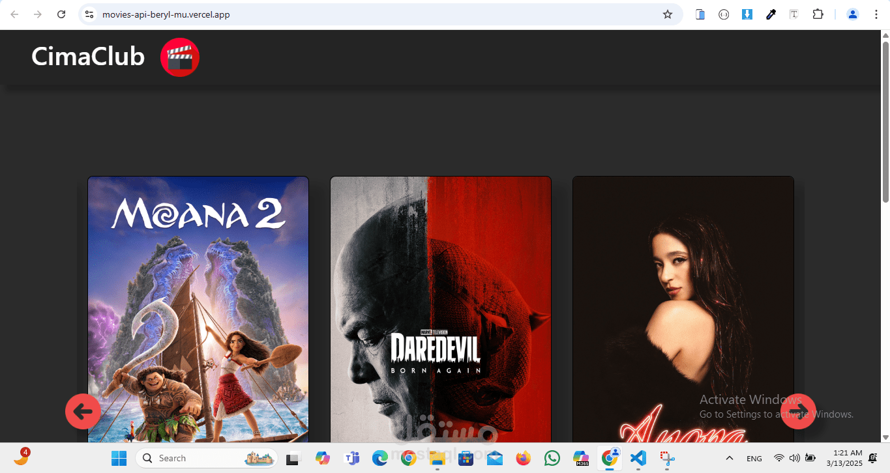
Task: Click the CimaClub site title
Action: point(88,57)
